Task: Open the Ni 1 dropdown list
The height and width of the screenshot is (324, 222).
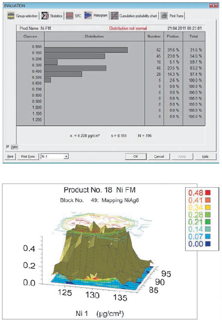Action: pos(66,157)
